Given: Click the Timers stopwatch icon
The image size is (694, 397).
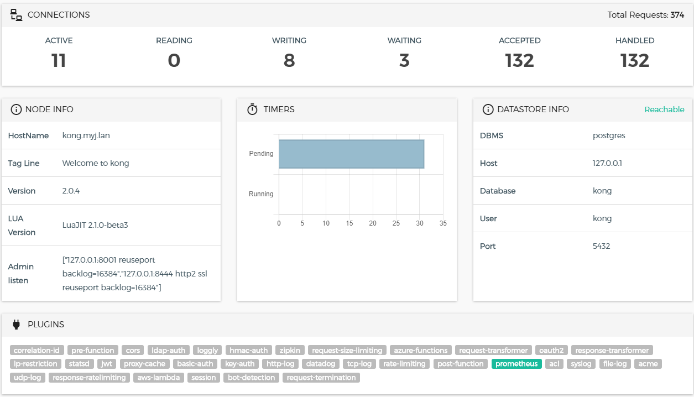Looking at the screenshot, I should 252,109.
